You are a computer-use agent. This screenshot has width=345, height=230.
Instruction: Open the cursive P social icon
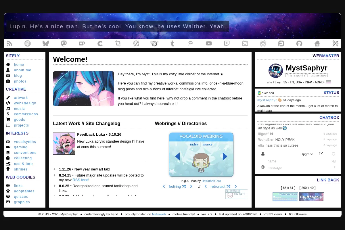(191, 43)
